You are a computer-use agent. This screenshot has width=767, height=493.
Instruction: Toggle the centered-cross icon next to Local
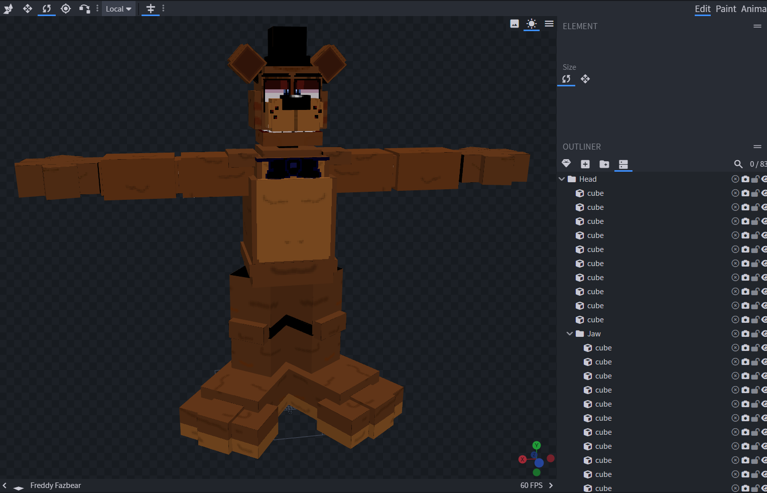pyautogui.click(x=151, y=9)
